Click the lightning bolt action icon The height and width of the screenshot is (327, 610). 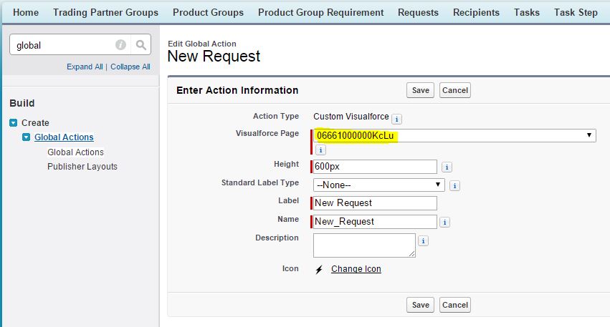[x=319, y=270]
